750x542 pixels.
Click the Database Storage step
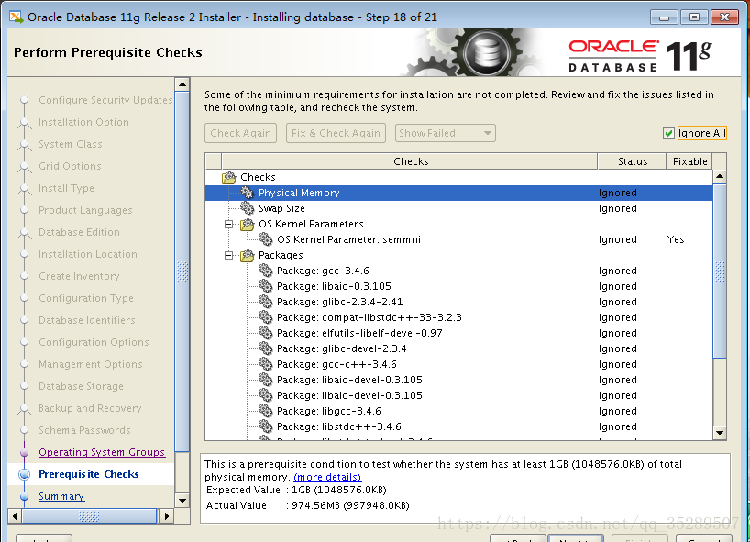81,386
